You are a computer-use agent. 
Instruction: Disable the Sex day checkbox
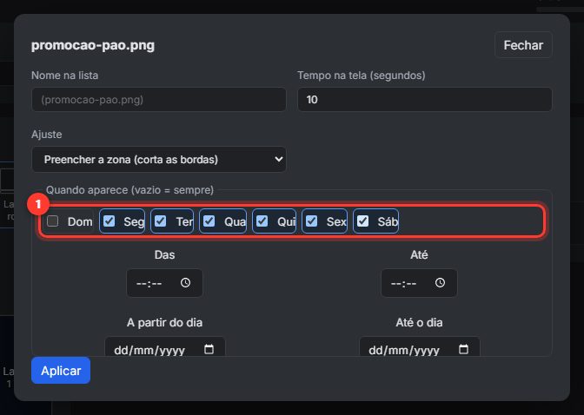click(x=312, y=221)
